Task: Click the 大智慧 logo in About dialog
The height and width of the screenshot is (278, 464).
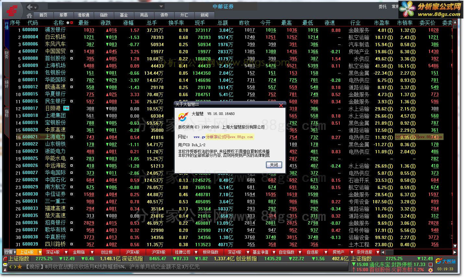Action: pos(183,116)
